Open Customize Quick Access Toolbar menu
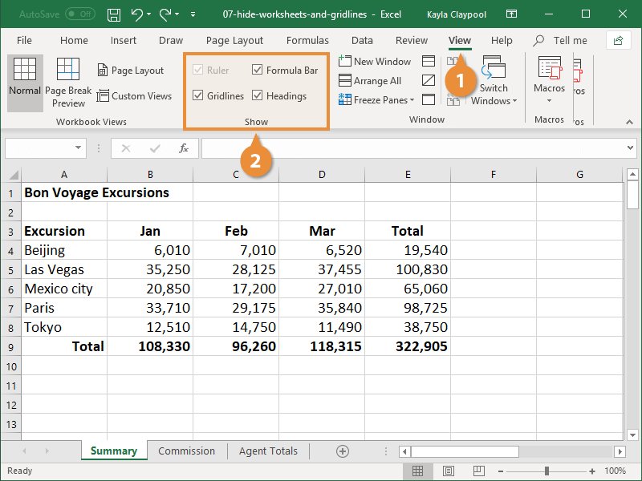This screenshot has width=642, height=481. coord(193,14)
